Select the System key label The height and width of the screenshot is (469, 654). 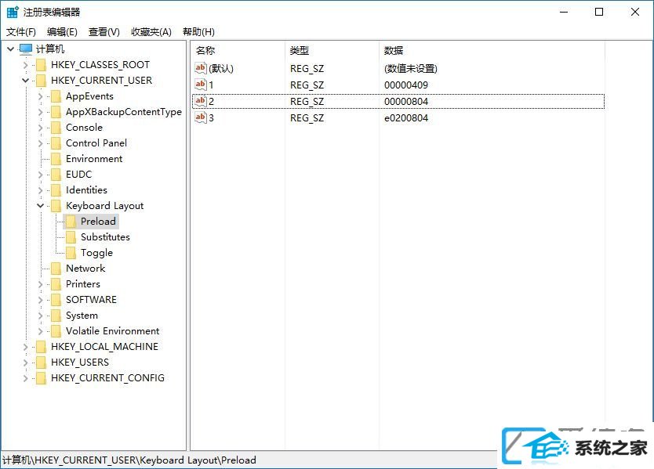[82, 316]
